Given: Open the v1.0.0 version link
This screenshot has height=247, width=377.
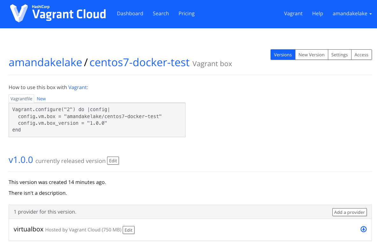Looking at the screenshot, I should pos(21,160).
